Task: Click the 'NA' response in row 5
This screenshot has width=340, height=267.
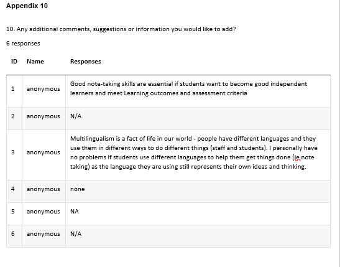Action: click(x=75, y=212)
